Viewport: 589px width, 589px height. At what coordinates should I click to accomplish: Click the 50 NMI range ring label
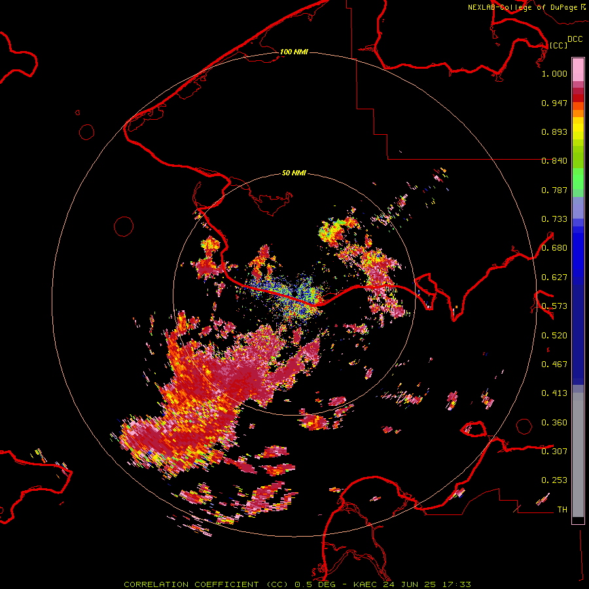pyautogui.click(x=294, y=173)
